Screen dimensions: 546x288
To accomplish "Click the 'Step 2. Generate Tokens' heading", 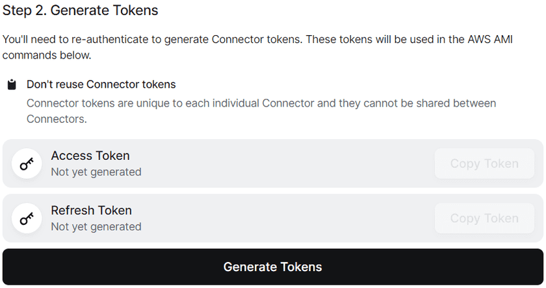I will tap(81, 11).
